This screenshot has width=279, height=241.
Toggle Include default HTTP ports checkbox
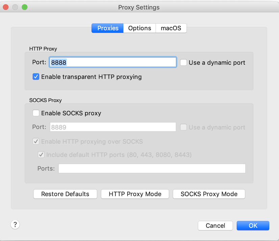click(x=41, y=155)
